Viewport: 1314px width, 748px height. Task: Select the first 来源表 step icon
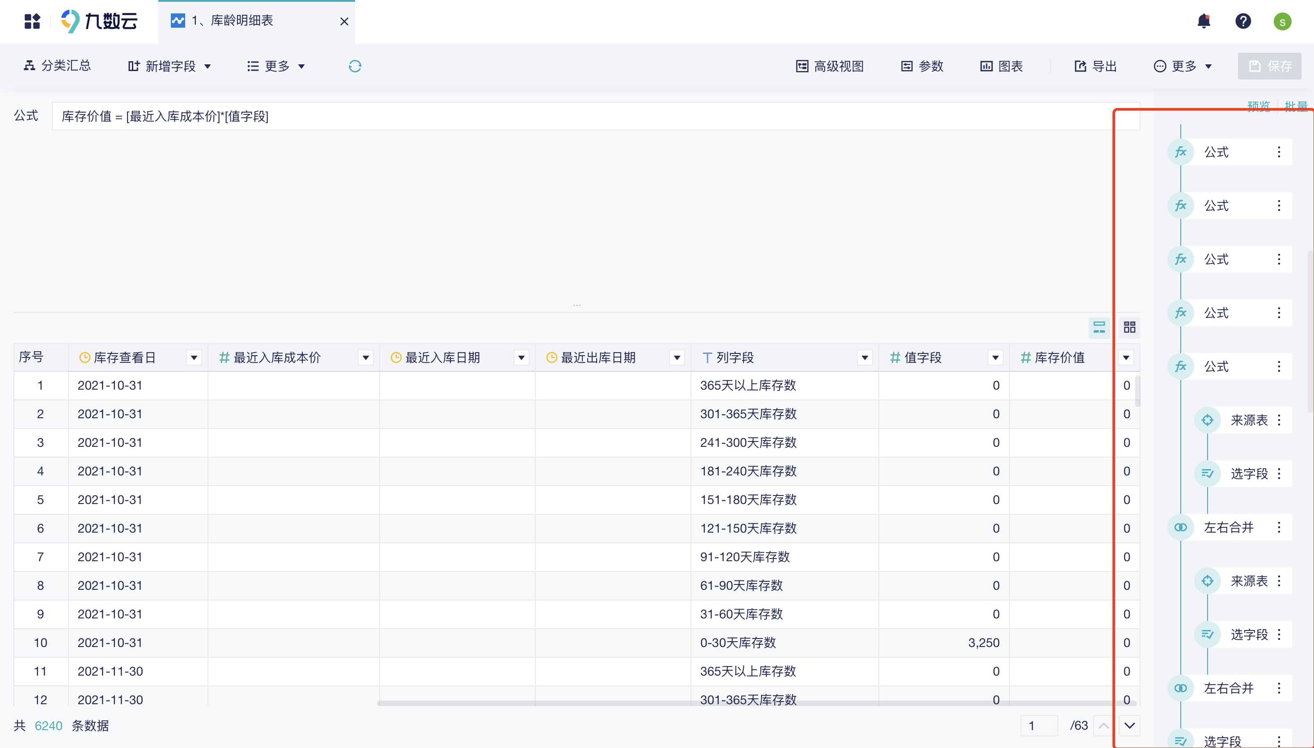pos(1207,420)
